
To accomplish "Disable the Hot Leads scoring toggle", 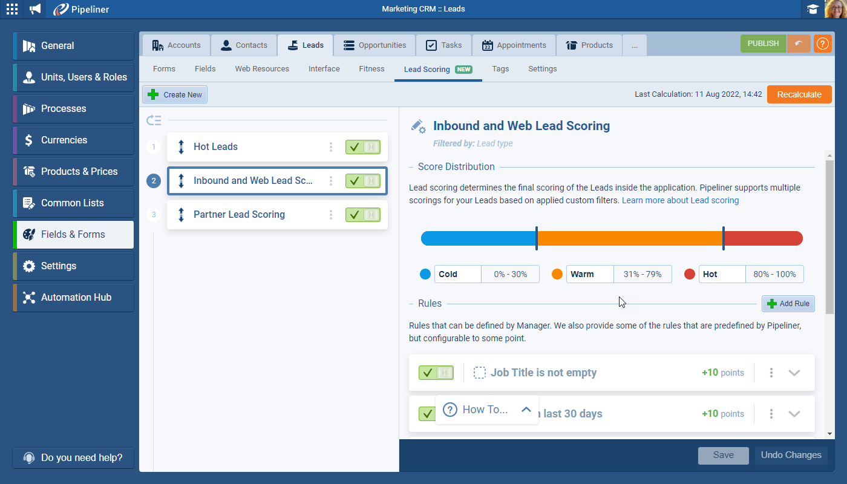I will tap(362, 147).
